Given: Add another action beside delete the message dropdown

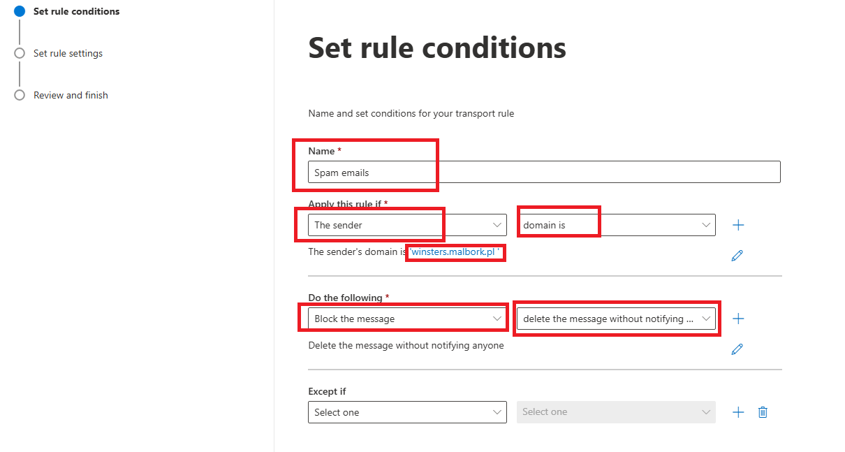Looking at the screenshot, I should point(738,319).
